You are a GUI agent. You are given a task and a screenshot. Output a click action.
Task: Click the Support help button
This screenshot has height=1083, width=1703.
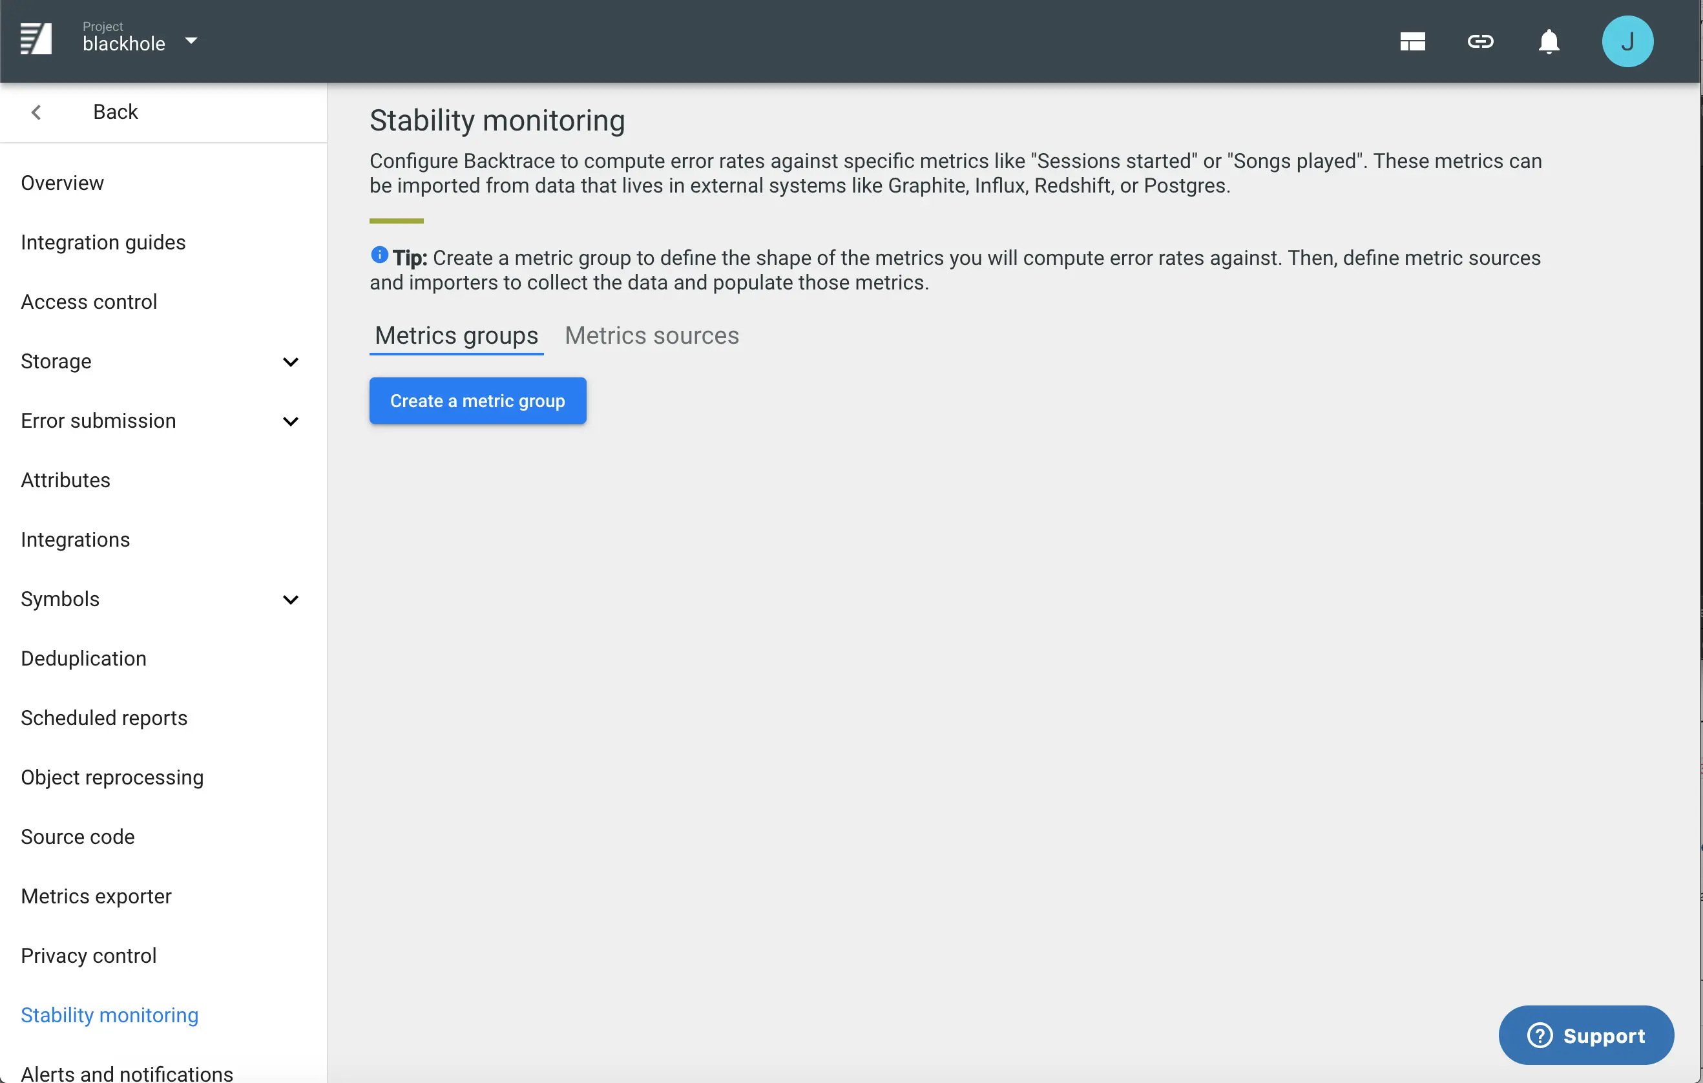(1585, 1035)
